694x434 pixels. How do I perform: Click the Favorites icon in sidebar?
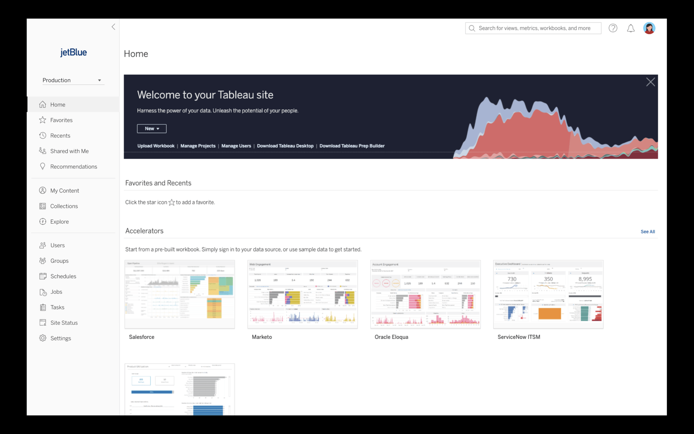click(42, 120)
